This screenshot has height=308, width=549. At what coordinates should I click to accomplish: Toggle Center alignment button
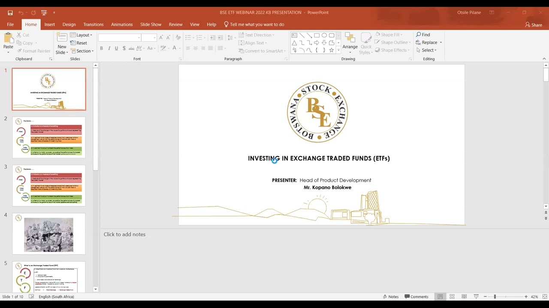tap(196, 48)
